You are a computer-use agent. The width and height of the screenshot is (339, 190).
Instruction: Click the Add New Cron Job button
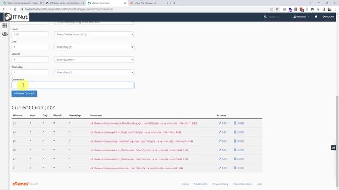click(x=24, y=93)
